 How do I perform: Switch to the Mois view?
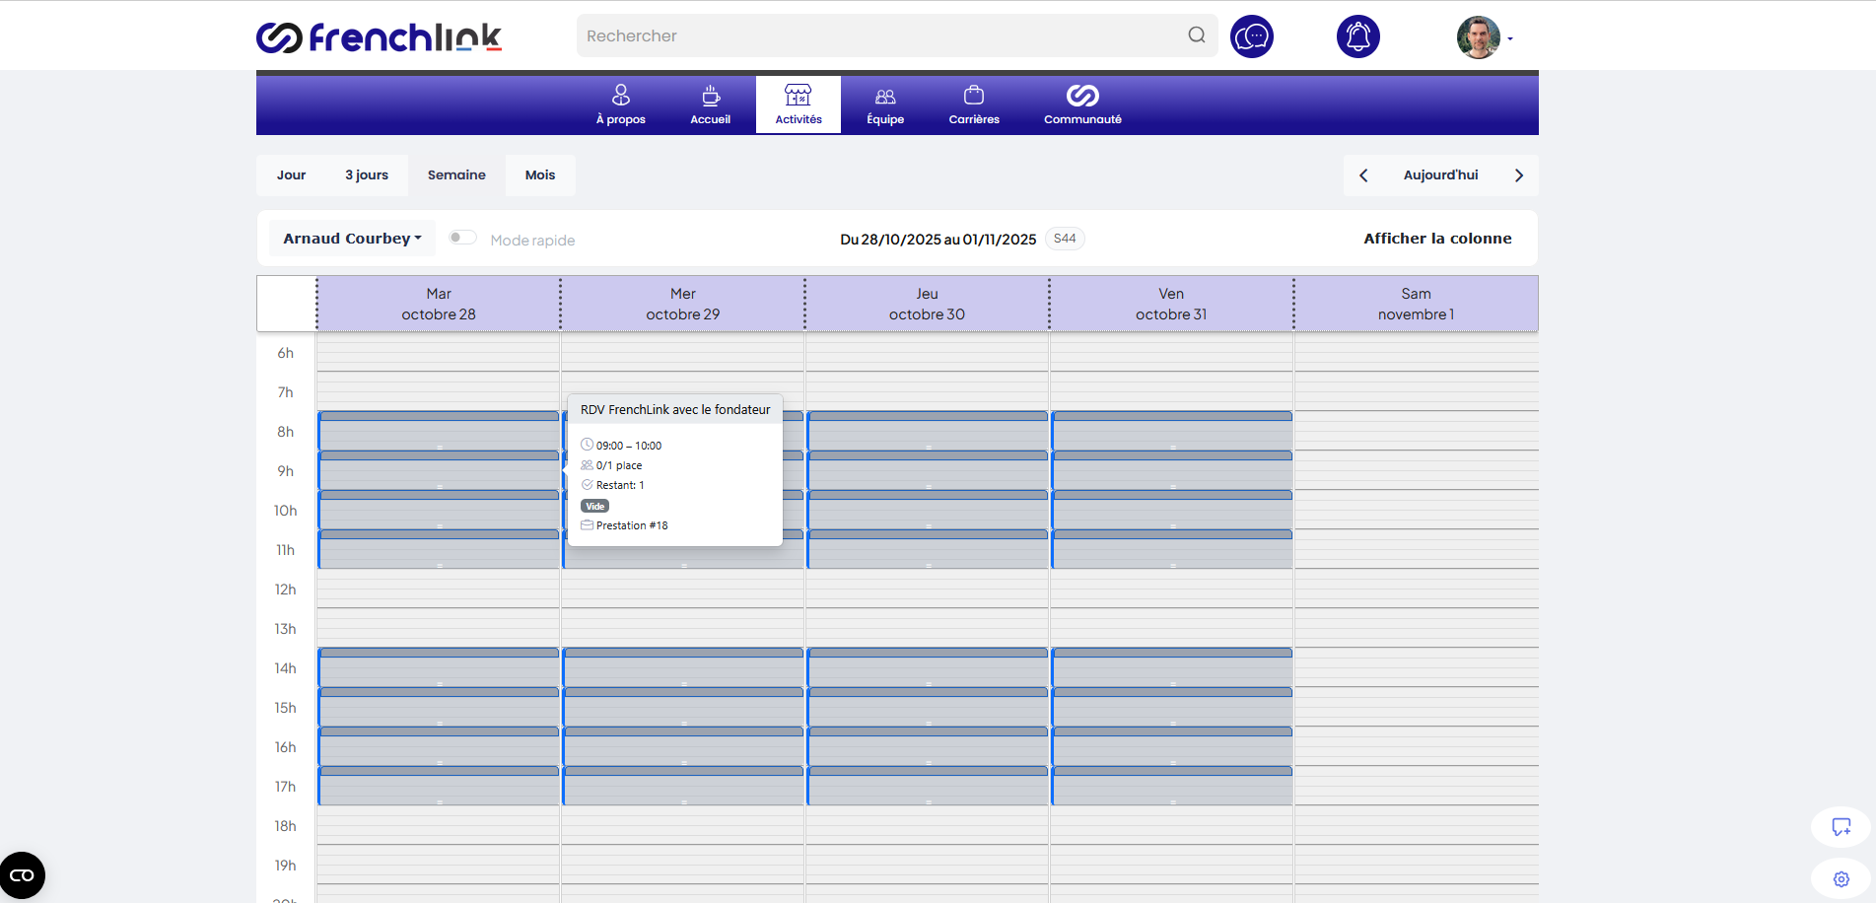[539, 175]
